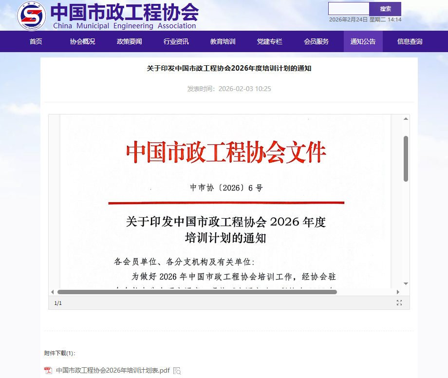Expand the PDF viewer to fullscreen

click(399, 302)
